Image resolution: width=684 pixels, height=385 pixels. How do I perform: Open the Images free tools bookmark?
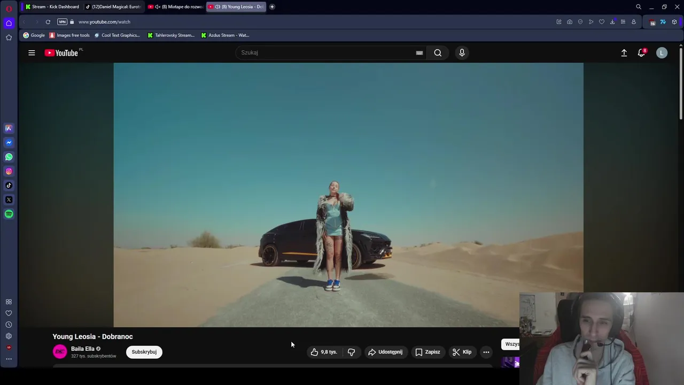tap(69, 35)
